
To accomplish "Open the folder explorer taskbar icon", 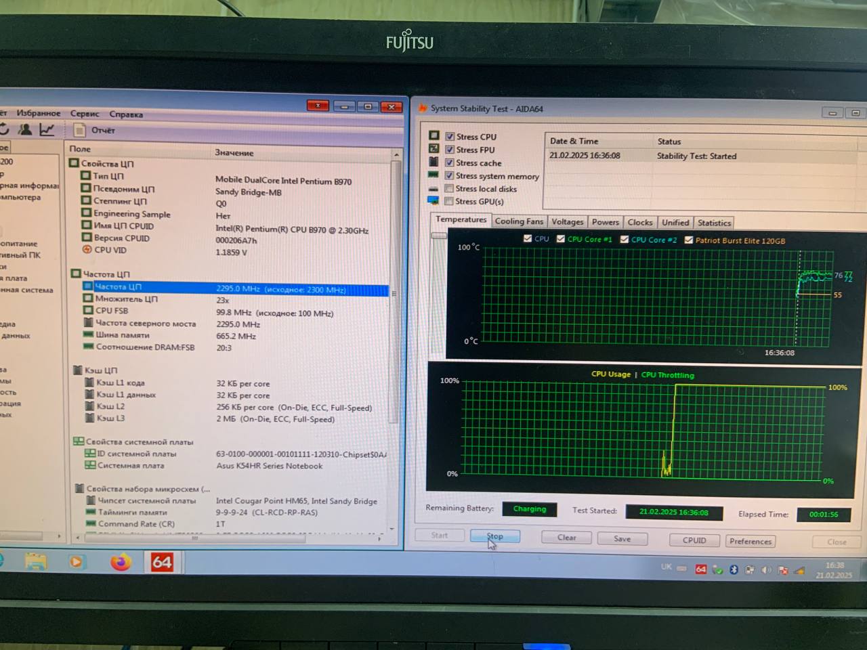I will [36, 561].
